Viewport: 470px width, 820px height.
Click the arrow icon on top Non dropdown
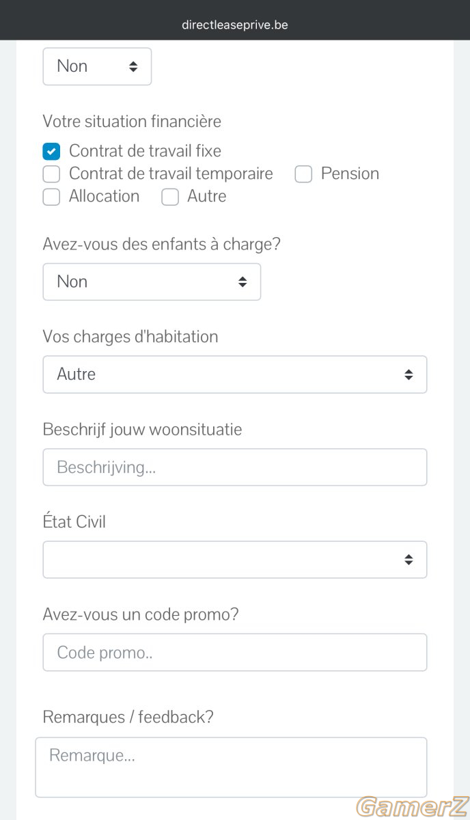coord(133,66)
